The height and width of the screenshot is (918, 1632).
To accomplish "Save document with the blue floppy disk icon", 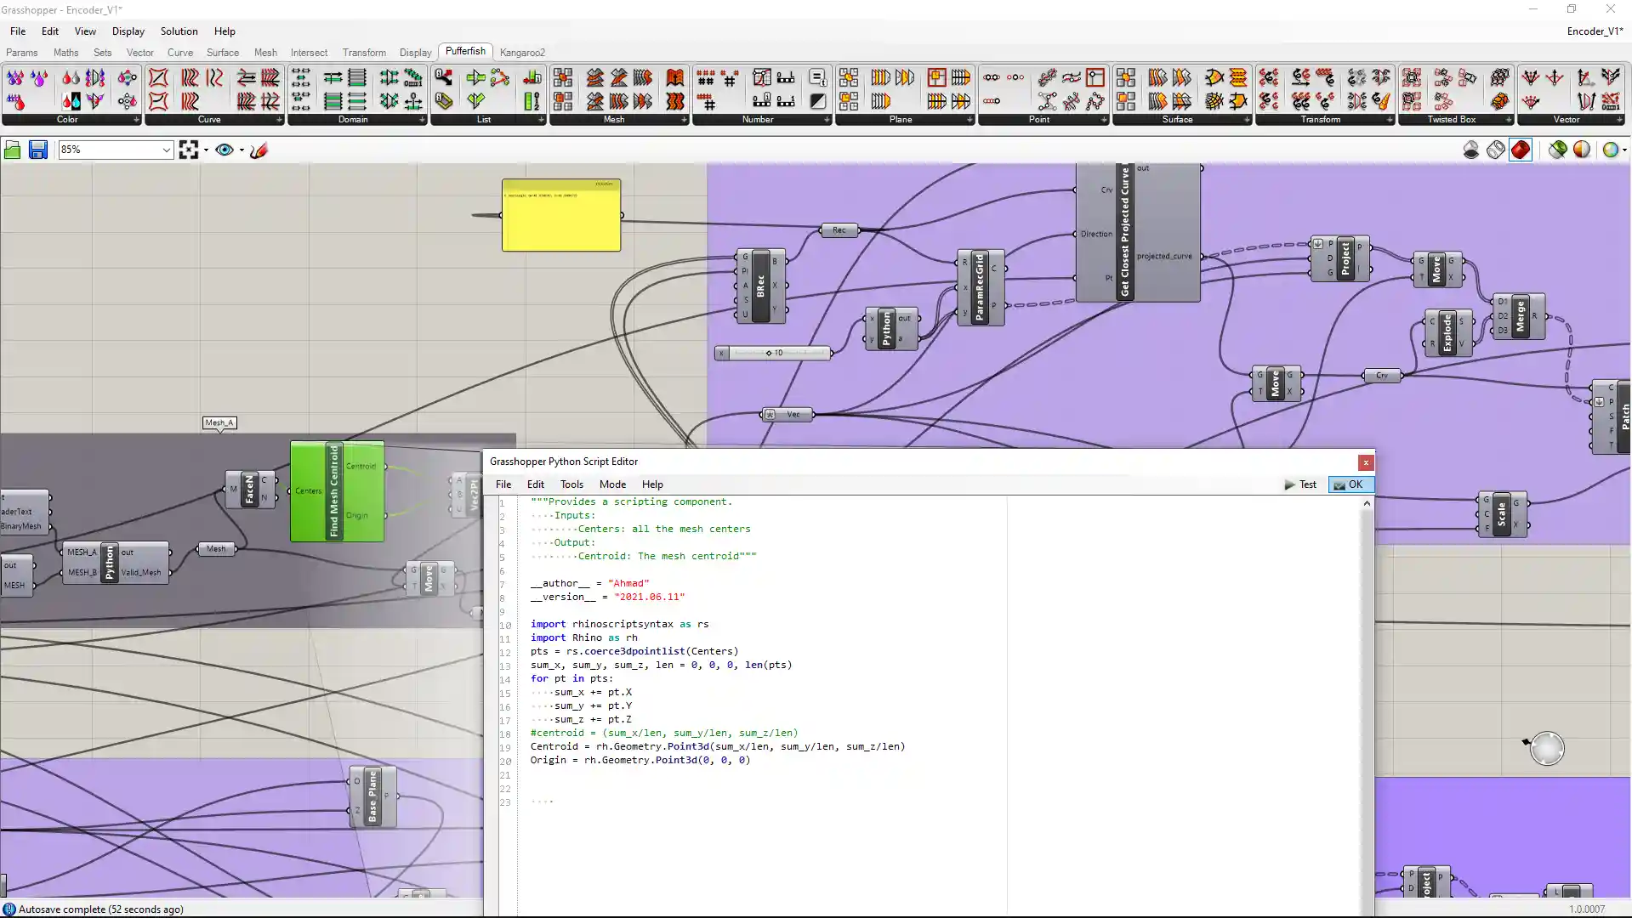I will [x=37, y=150].
